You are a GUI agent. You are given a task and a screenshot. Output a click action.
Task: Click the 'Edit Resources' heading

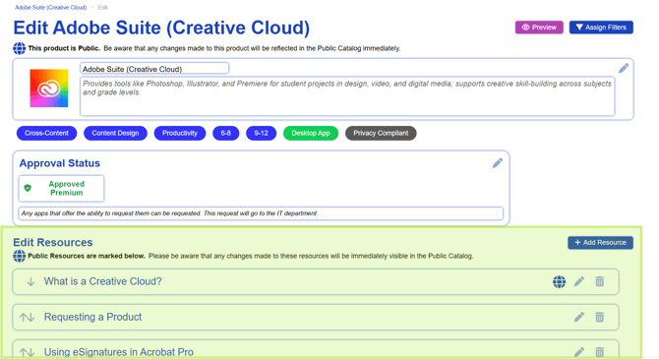click(53, 243)
